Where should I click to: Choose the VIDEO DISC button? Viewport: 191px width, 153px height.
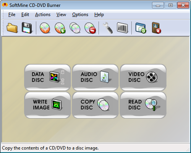[x=143, y=77]
